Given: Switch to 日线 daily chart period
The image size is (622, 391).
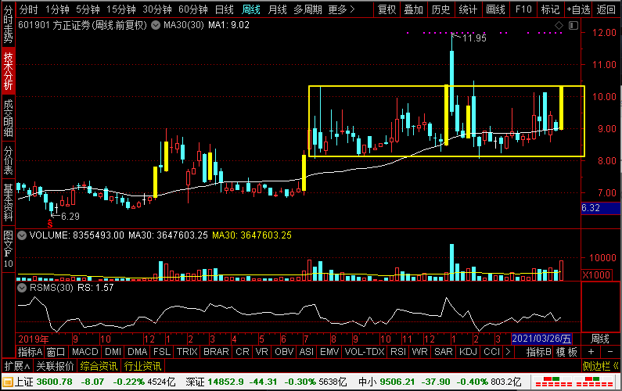Looking at the screenshot, I should point(224,9).
